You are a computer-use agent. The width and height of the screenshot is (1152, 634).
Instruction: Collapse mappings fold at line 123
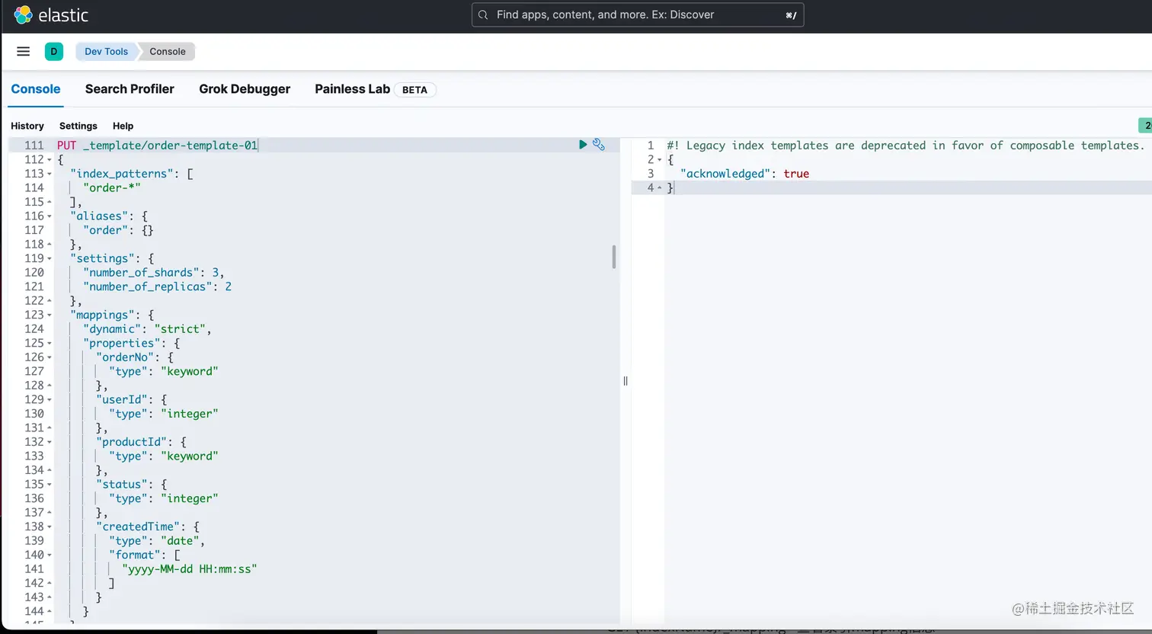pyautogui.click(x=50, y=315)
